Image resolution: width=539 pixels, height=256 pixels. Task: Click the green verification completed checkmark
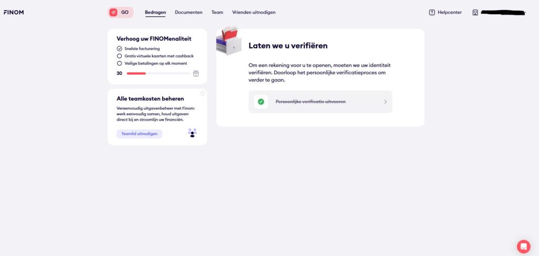[x=261, y=102]
